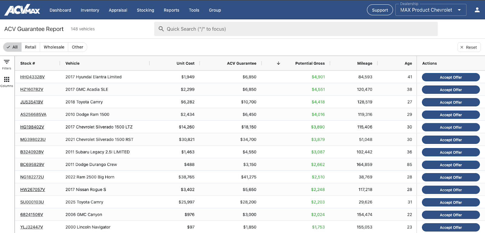The image size is (485, 233).
Task: Open stock number HG198402V link
Action: pyautogui.click(x=32, y=127)
